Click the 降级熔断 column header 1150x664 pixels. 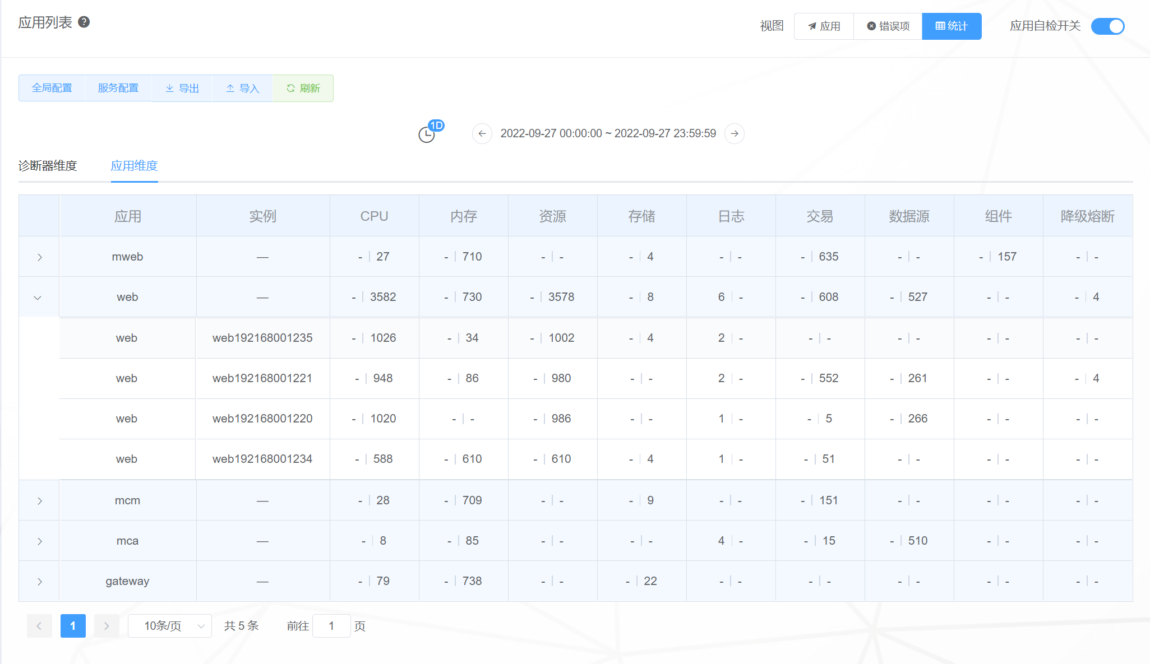pos(1087,216)
